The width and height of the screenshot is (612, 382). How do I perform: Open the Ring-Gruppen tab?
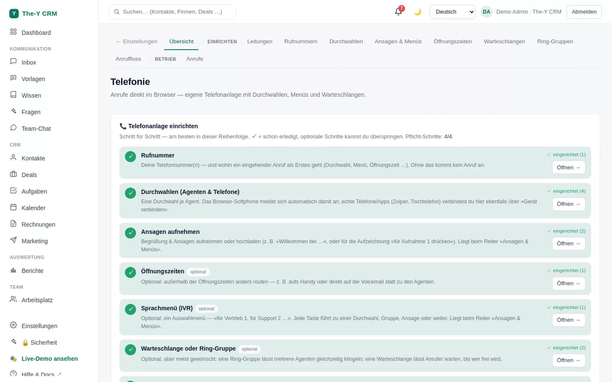[555, 41]
